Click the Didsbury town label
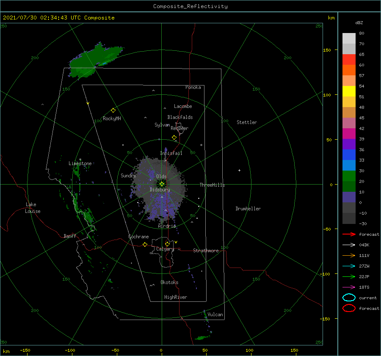The height and width of the screenshot is (356, 381). click(160, 190)
